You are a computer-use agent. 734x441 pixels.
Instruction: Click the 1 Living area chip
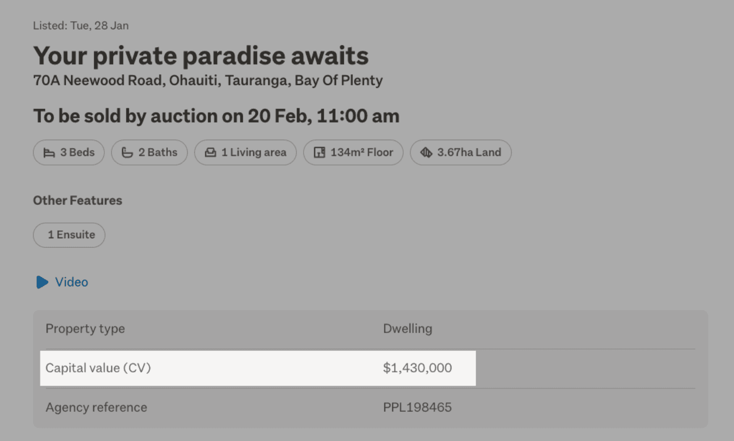click(x=245, y=152)
